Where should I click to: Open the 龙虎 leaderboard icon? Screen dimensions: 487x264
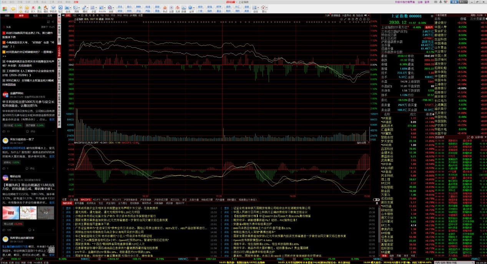(178, 8)
